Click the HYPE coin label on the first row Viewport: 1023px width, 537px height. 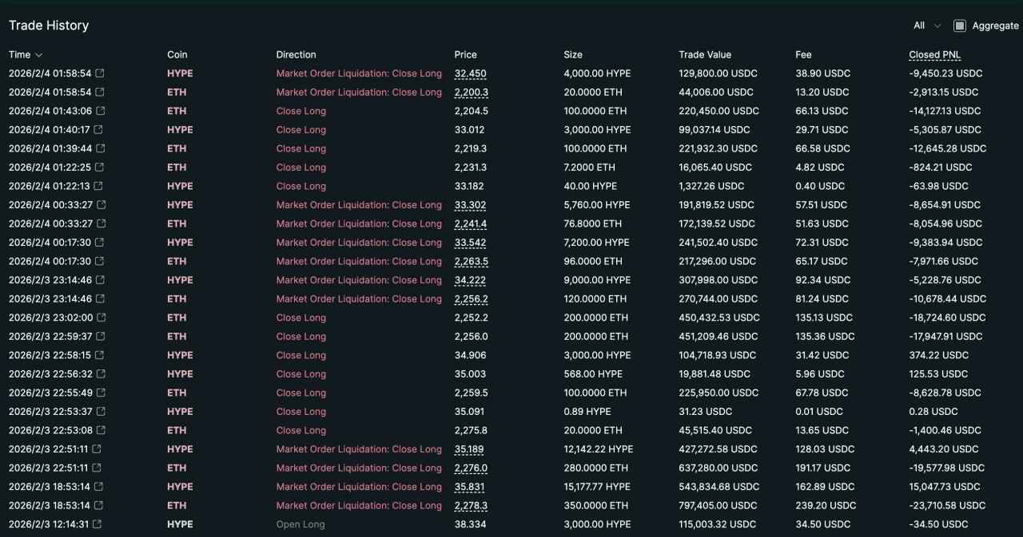[179, 73]
